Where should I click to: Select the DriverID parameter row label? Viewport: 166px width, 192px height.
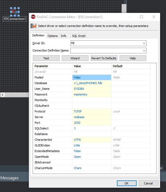[40, 72]
